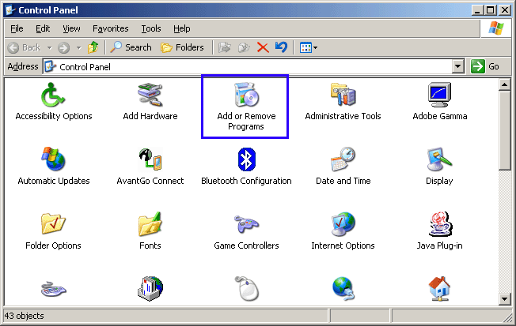Open the File menu

17,29
